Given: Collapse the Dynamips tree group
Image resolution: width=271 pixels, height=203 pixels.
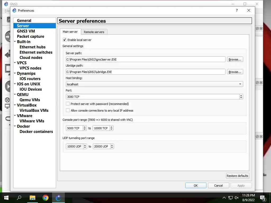Looking at the screenshot, I should click(x=15, y=73).
